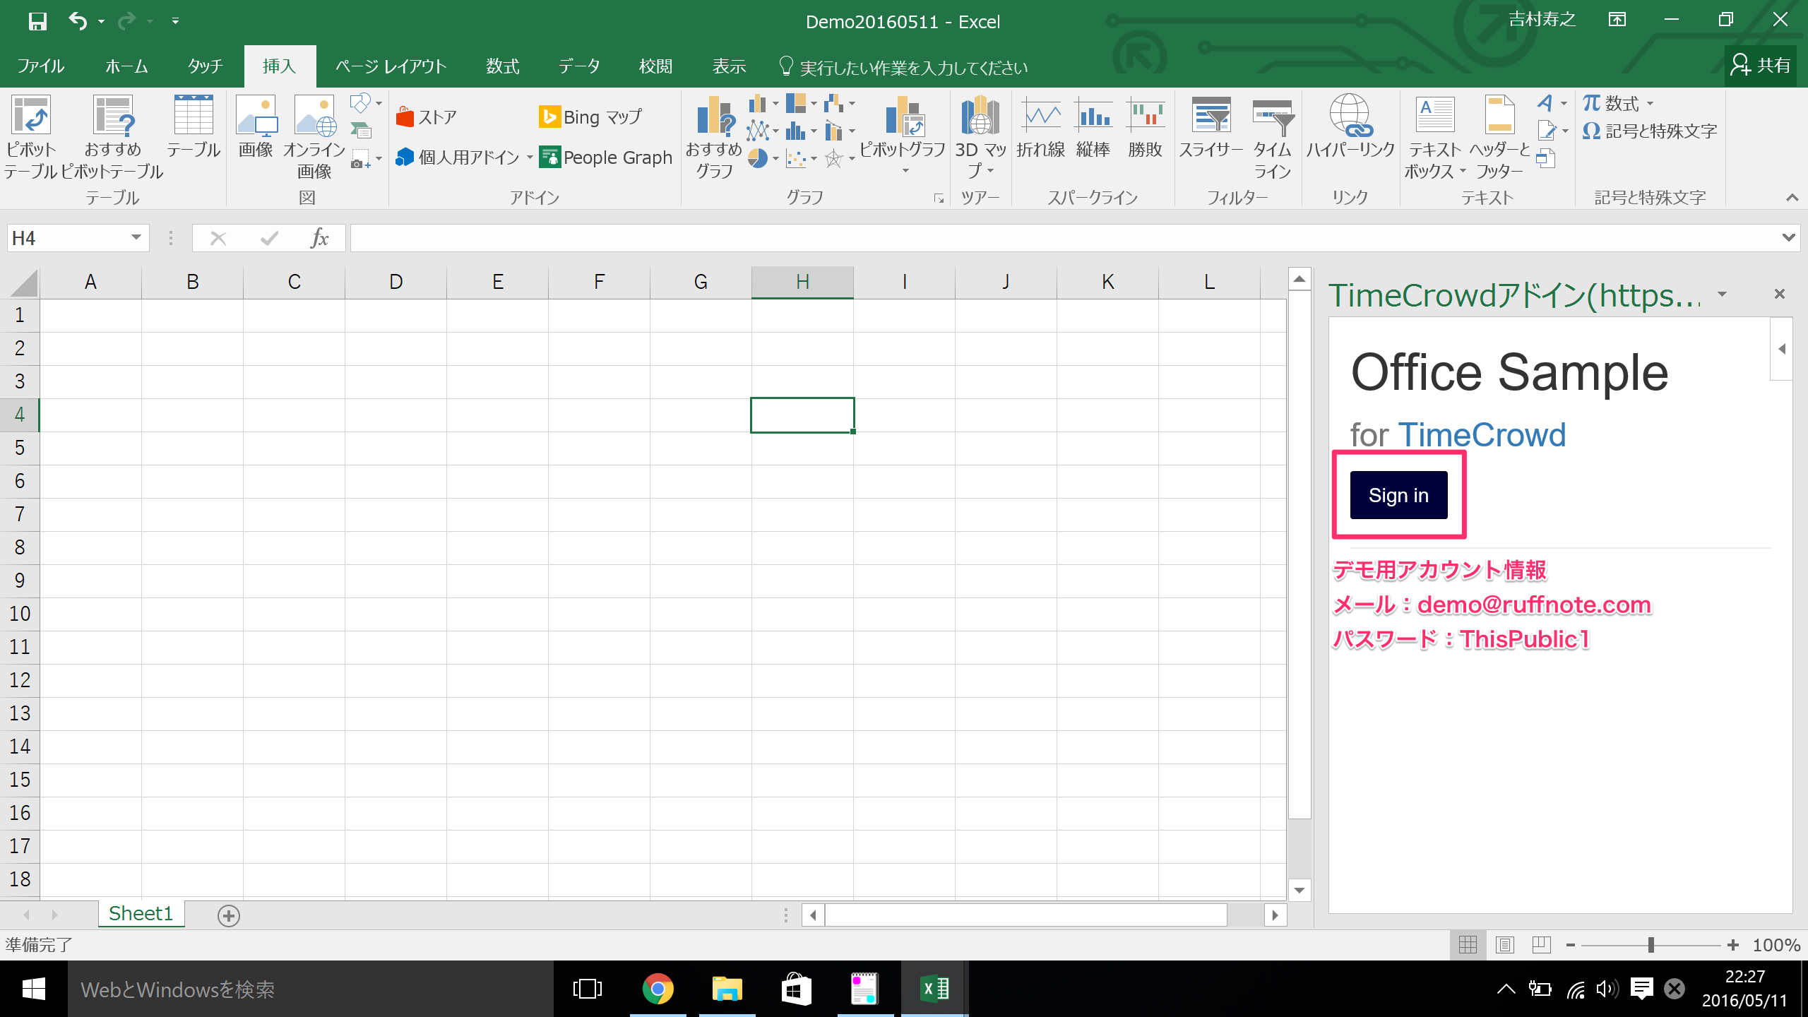Open Action Center notifications icon
Viewport: 1808px width, 1017px height.
(x=1641, y=989)
